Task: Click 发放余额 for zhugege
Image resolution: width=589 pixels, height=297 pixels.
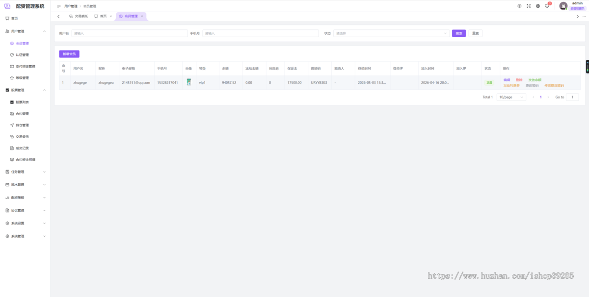Action: [535, 80]
